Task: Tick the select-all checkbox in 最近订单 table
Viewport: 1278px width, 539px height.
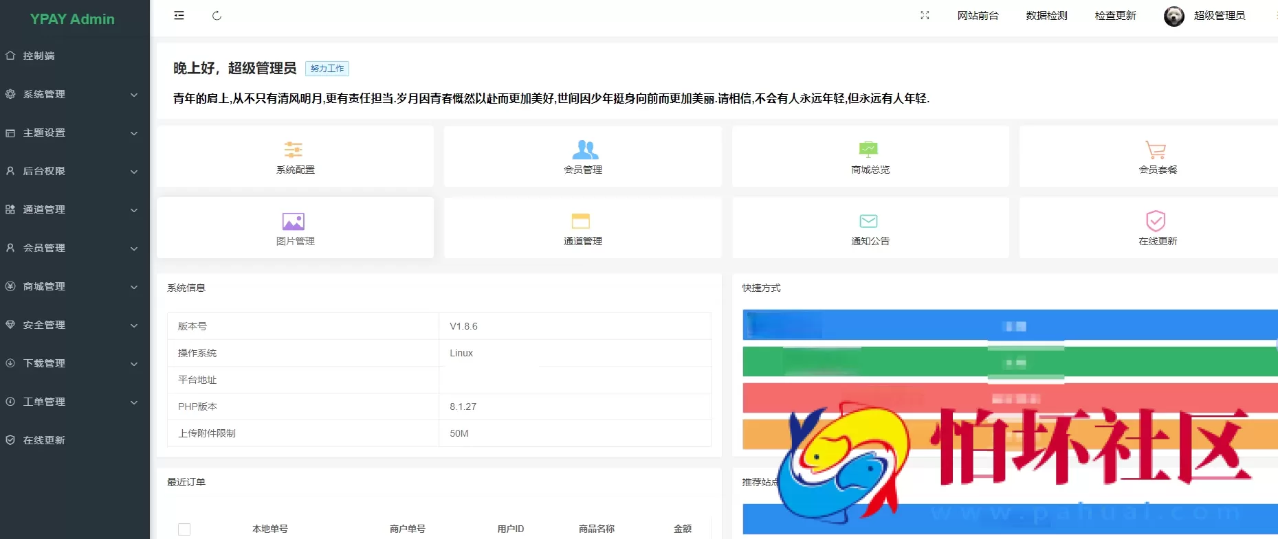Action: click(184, 529)
